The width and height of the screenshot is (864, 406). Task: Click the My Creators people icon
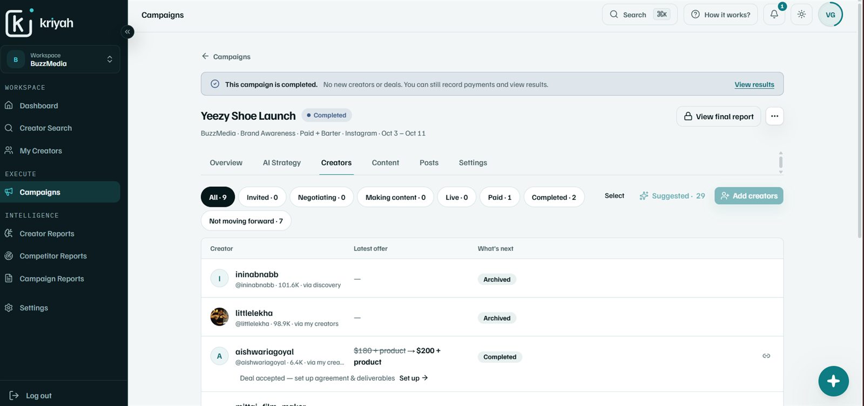point(9,151)
